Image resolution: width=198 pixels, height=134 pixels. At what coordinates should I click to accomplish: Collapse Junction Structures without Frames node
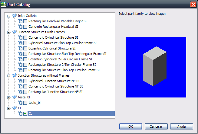click(x=8, y=76)
